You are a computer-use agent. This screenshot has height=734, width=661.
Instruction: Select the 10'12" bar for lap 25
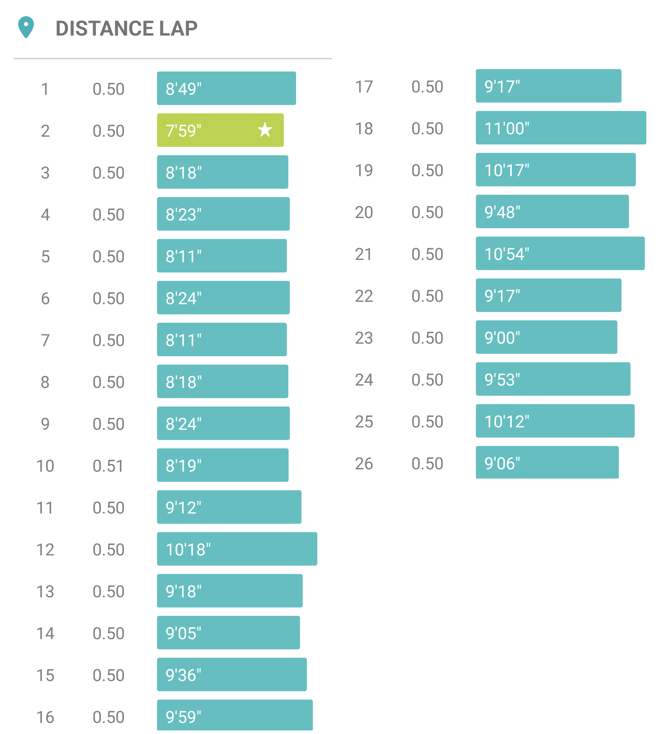tap(555, 421)
